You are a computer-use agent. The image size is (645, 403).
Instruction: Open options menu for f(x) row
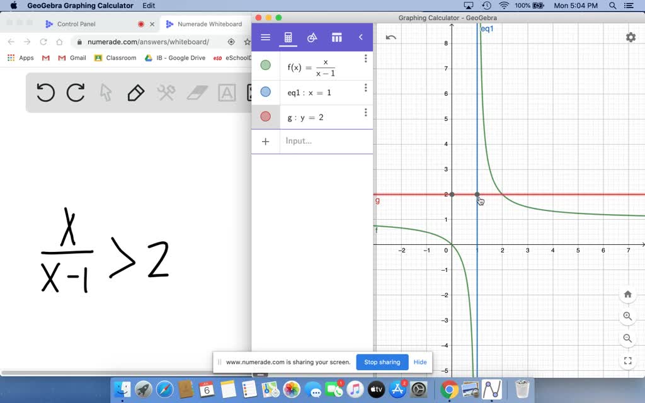pyautogui.click(x=365, y=59)
